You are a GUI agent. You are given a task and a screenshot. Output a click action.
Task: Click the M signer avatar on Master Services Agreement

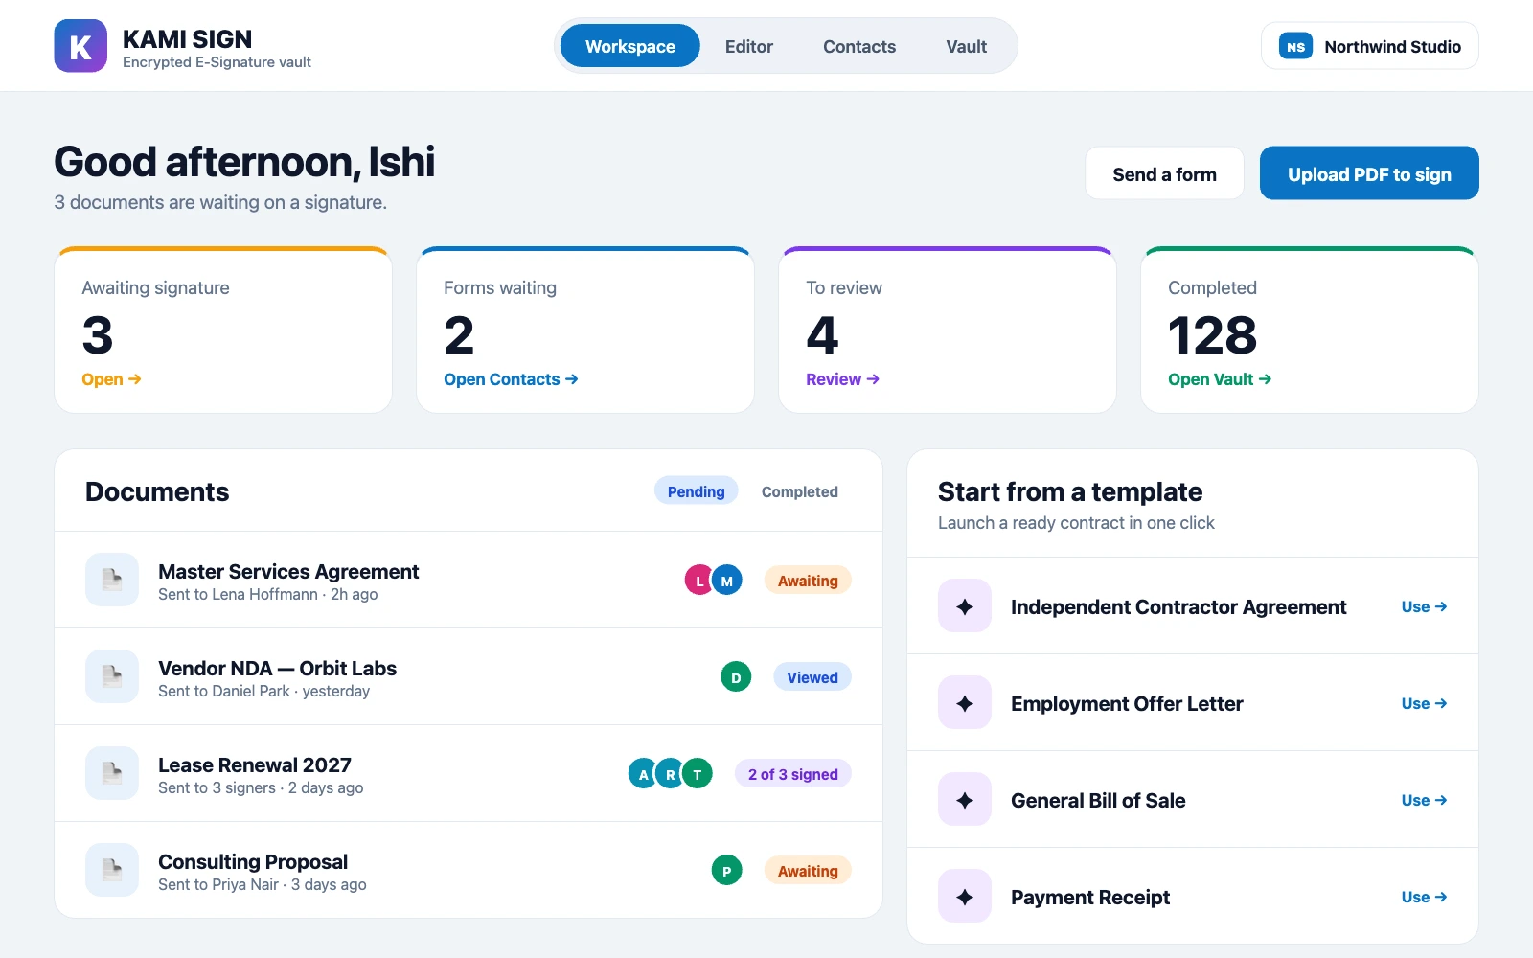coord(726,580)
